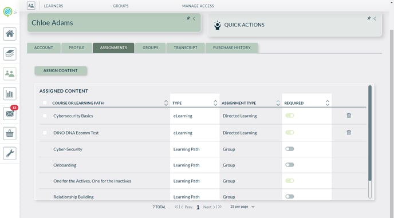Jump to last page with double arrow

point(219,207)
